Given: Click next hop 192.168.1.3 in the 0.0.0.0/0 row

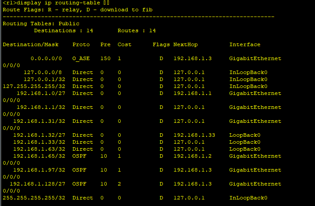Looking at the screenshot, I should point(193,58).
